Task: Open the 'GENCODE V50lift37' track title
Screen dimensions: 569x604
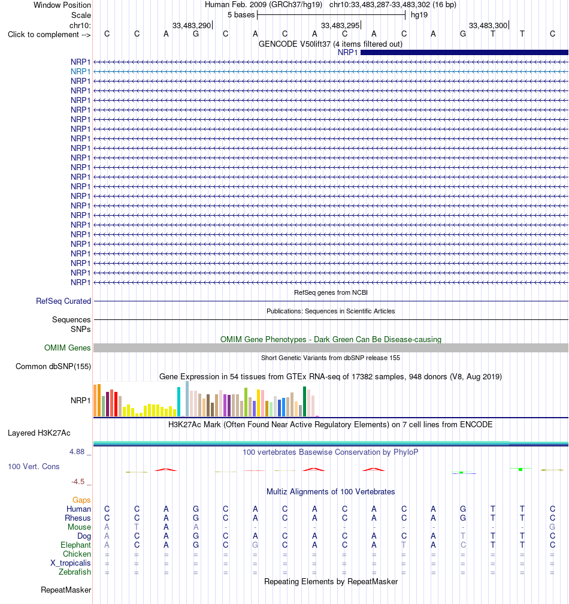Action: pos(331,44)
